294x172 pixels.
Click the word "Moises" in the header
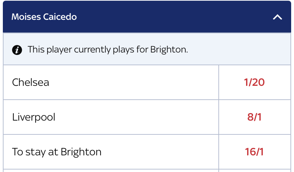(x=26, y=17)
